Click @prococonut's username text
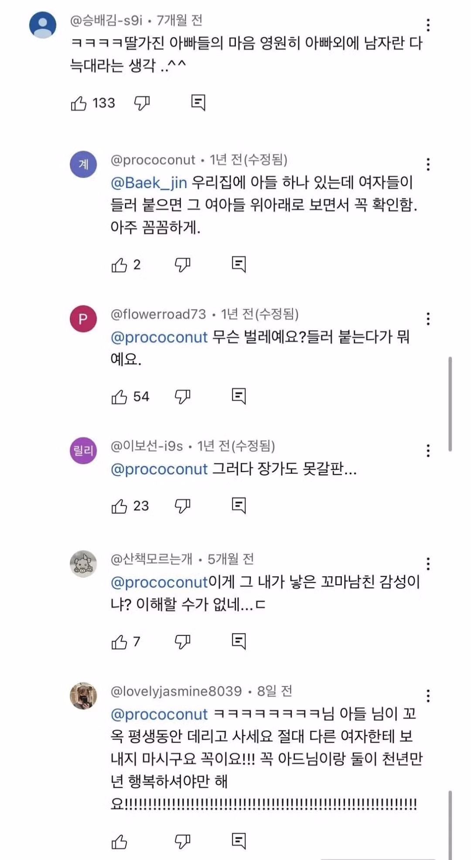This screenshot has height=860, width=471. click(152, 160)
